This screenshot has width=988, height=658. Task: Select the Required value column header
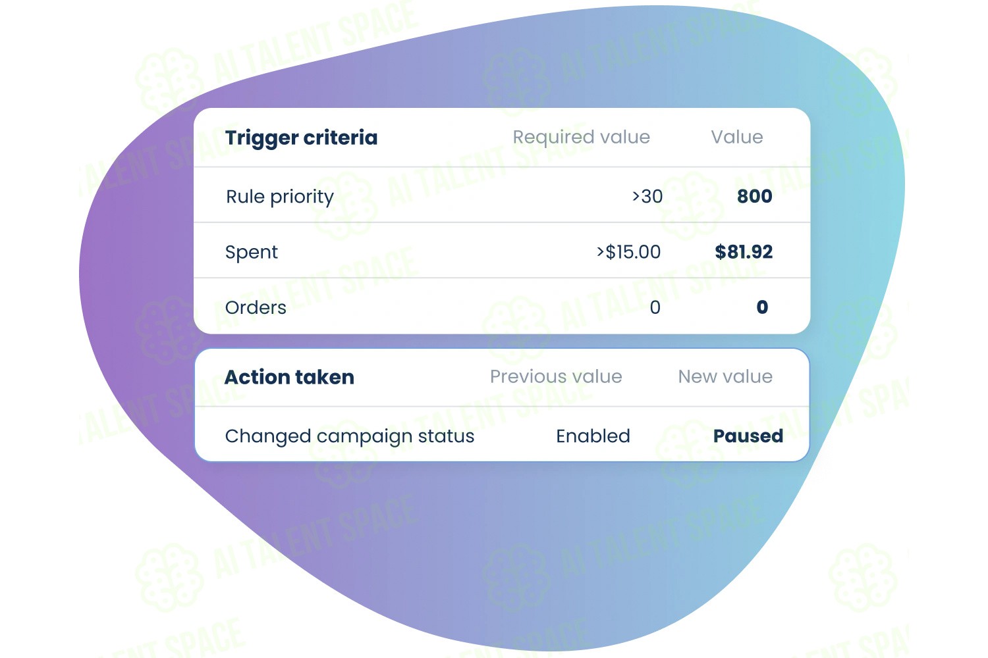tap(581, 138)
